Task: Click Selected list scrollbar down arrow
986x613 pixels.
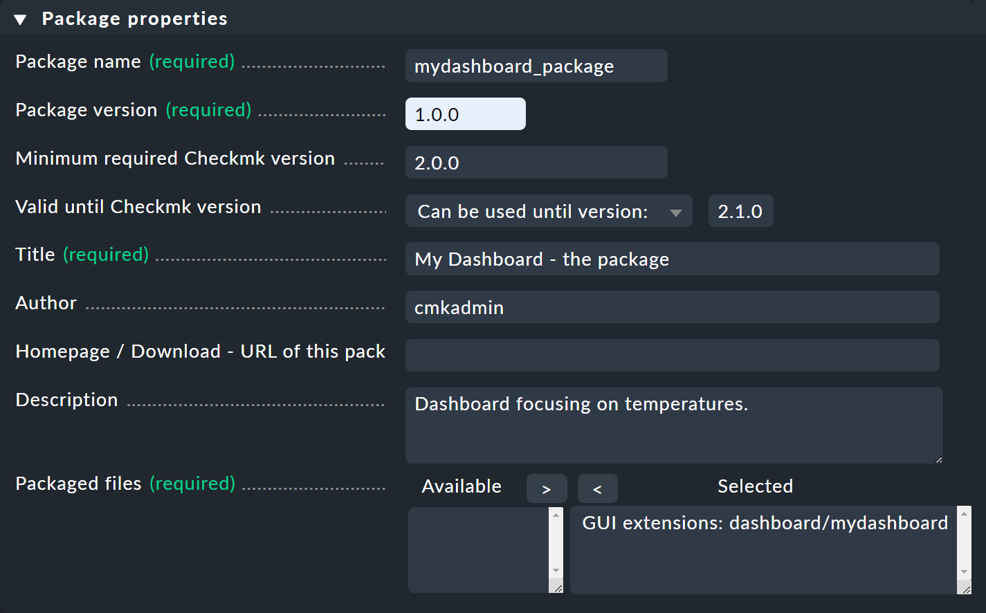Action: 965,572
